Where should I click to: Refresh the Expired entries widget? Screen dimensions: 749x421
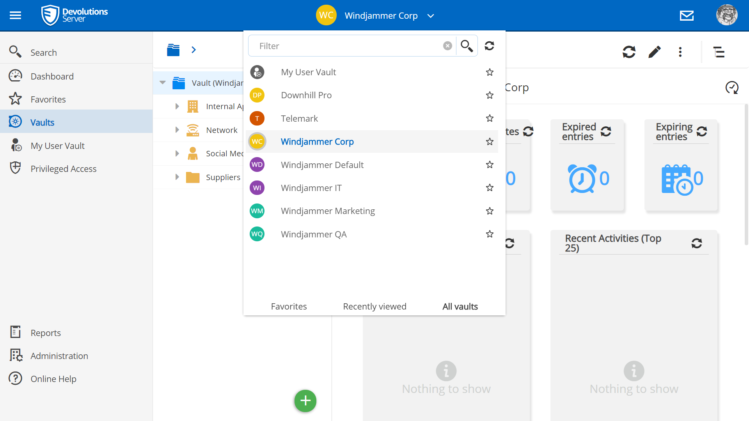[x=606, y=132]
